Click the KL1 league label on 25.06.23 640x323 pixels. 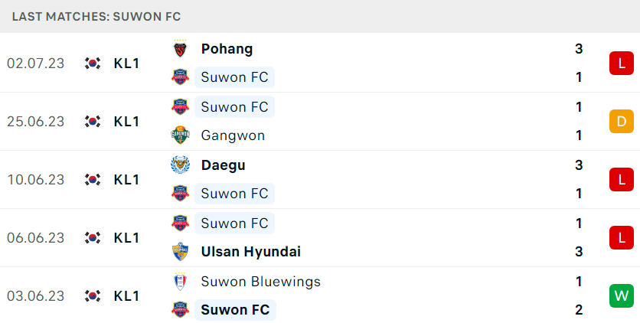click(x=126, y=122)
